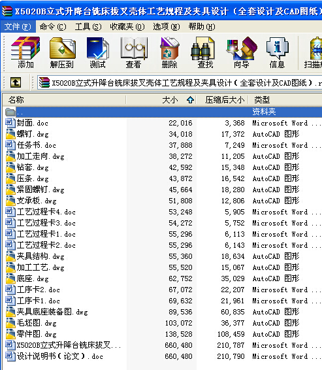This screenshot has width=322, height=370.
Task: Open the 帮助(H) menu
Action: (x=202, y=27)
